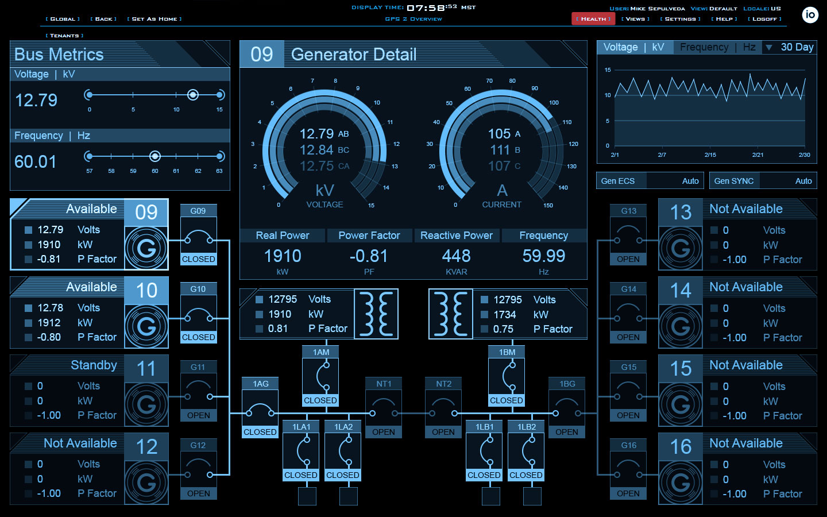Image resolution: width=827 pixels, height=517 pixels.
Task: Click the red Health button
Action: click(x=593, y=19)
